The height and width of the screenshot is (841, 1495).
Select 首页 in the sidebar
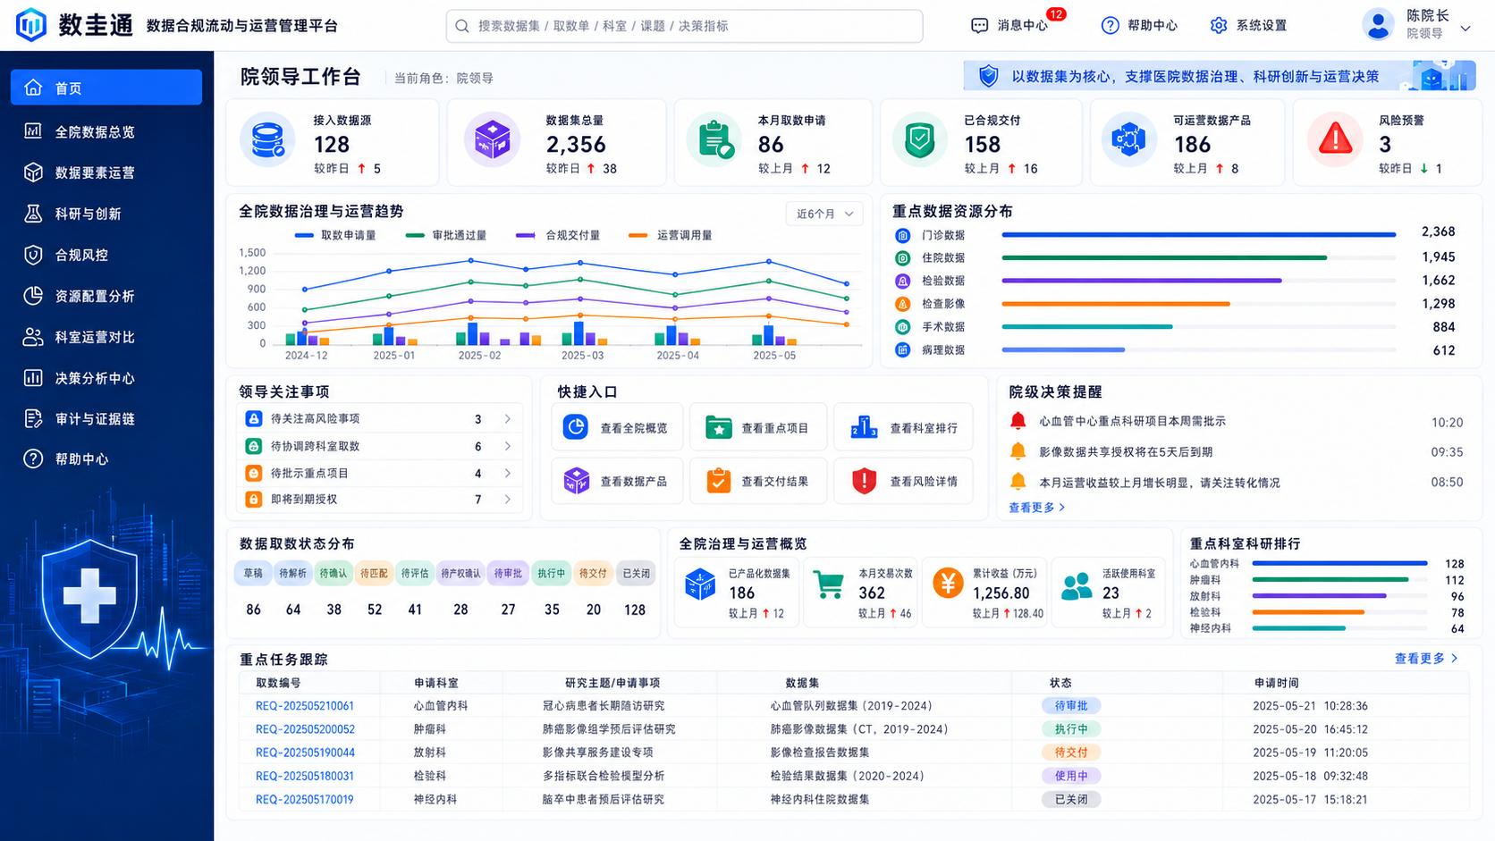[x=106, y=88]
